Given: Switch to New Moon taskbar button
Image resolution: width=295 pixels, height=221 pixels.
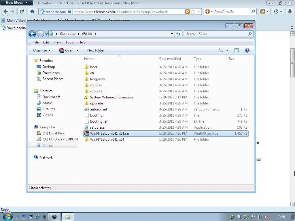Looking at the screenshot, I should tap(54, 217).
